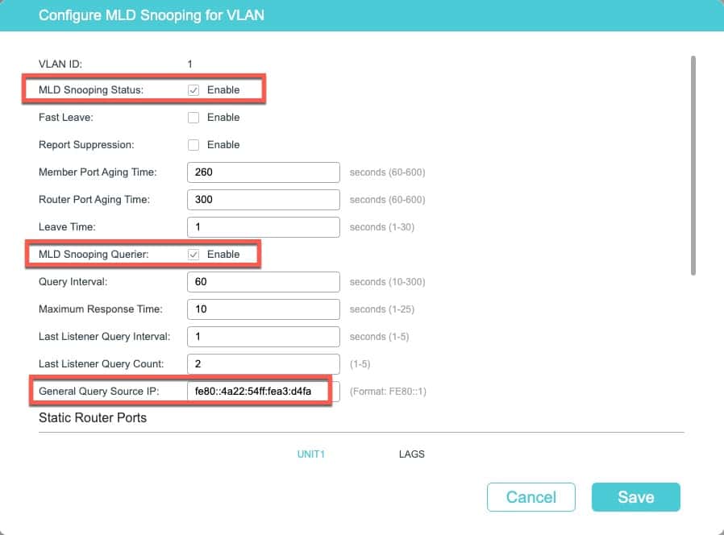Screen dimensions: 724x535
Task: Click the 'seconds (10-300)' hint text
Action: (x=387, y=282)
